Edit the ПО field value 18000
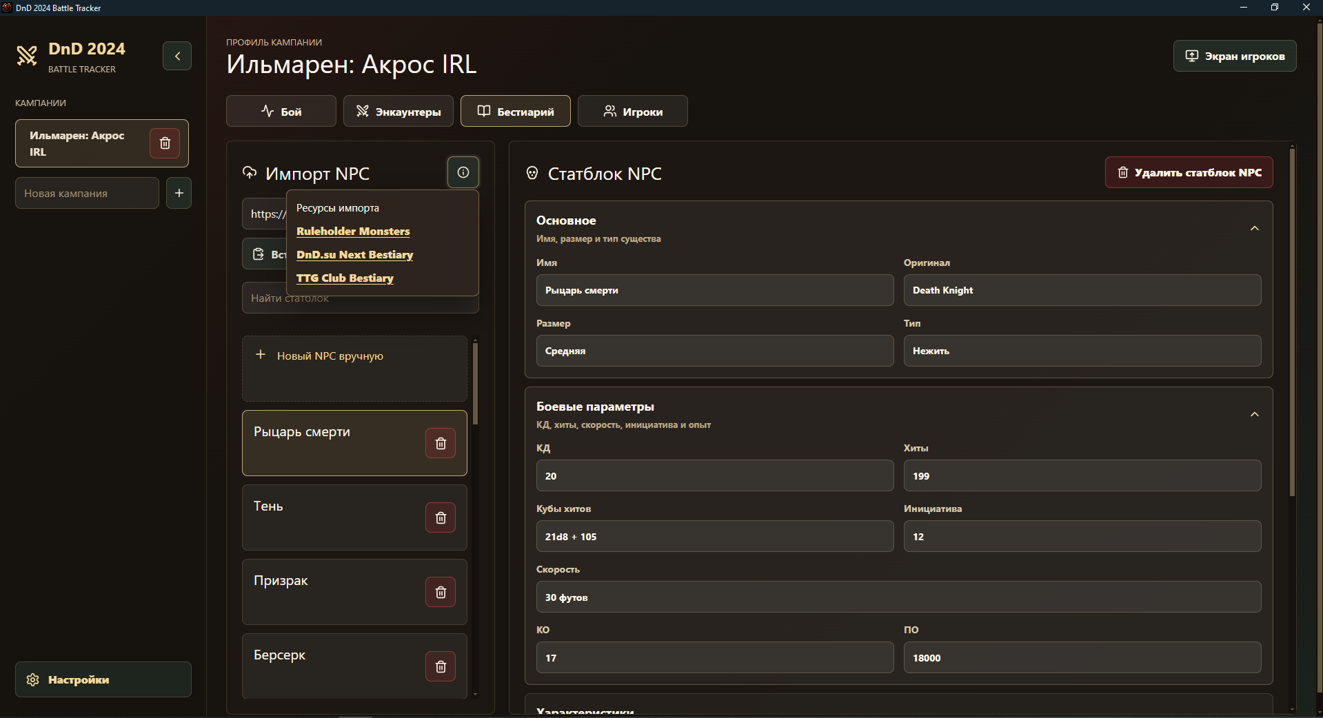The height and width of the screenshot is (718, 1323). (x=1082, y=657)
